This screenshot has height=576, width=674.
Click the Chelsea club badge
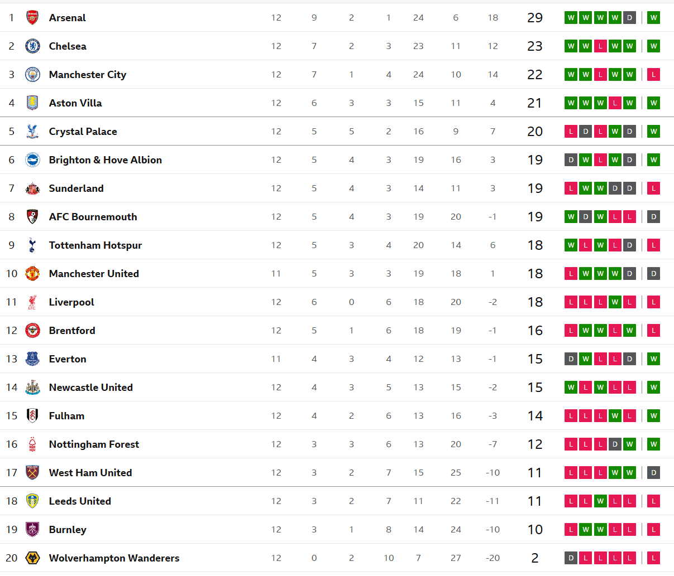coord(32,46)
